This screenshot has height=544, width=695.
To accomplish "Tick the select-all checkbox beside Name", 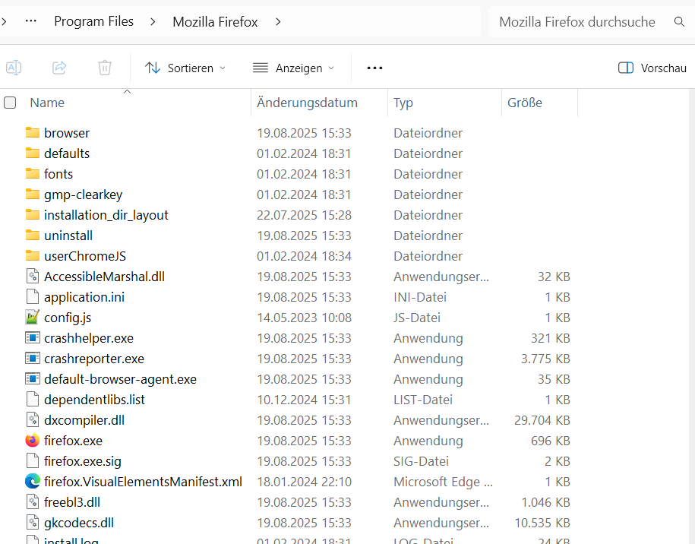I will pos(10,103).
